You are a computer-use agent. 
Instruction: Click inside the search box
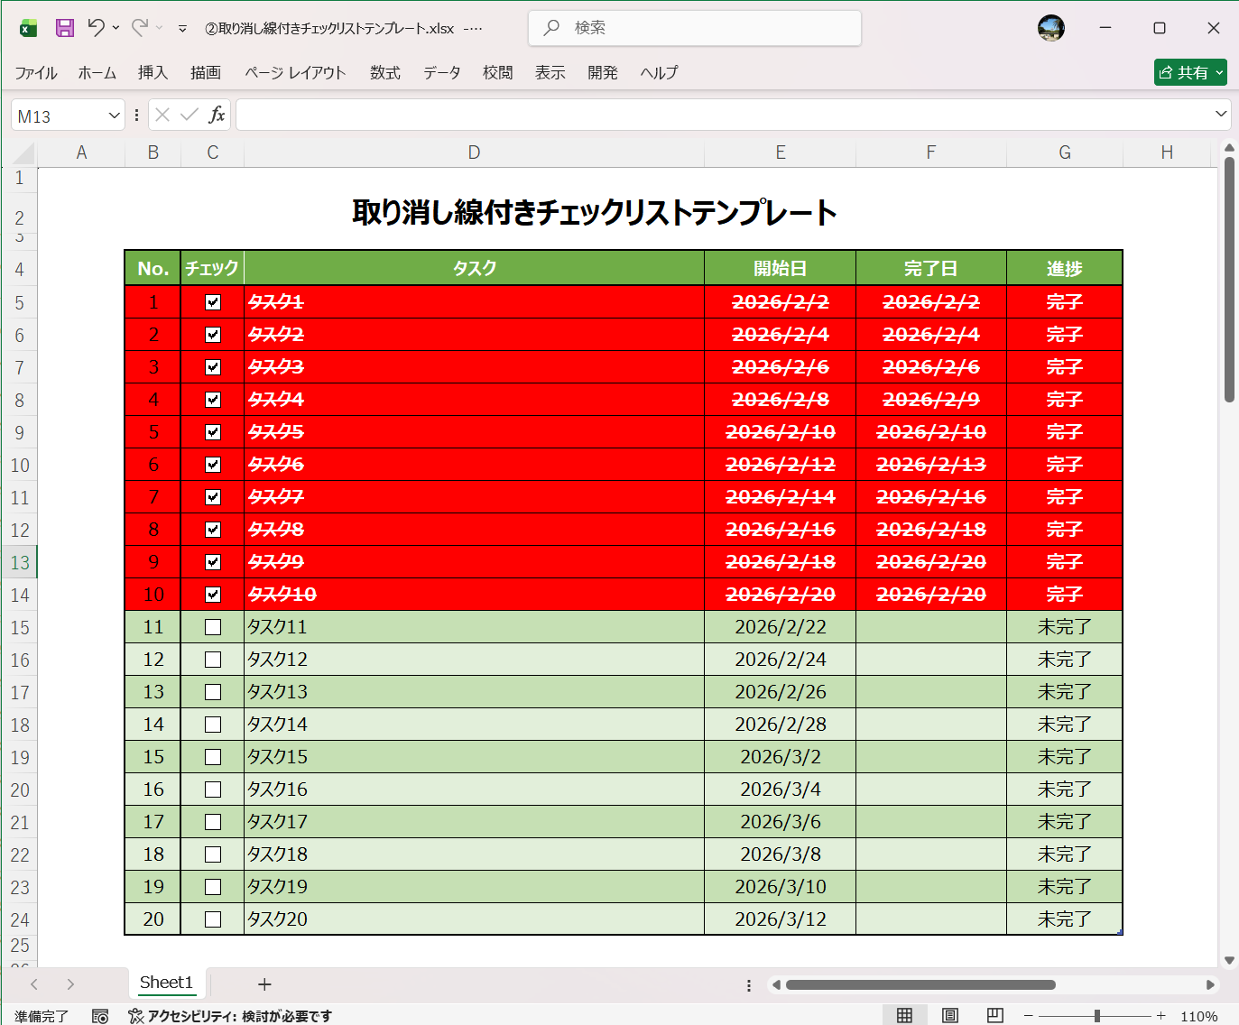(695, 28)
